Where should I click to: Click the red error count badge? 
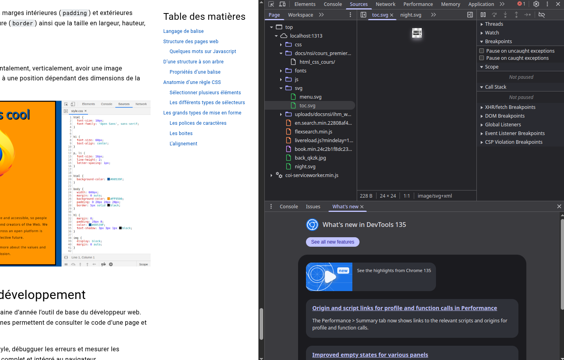(521, 4)
